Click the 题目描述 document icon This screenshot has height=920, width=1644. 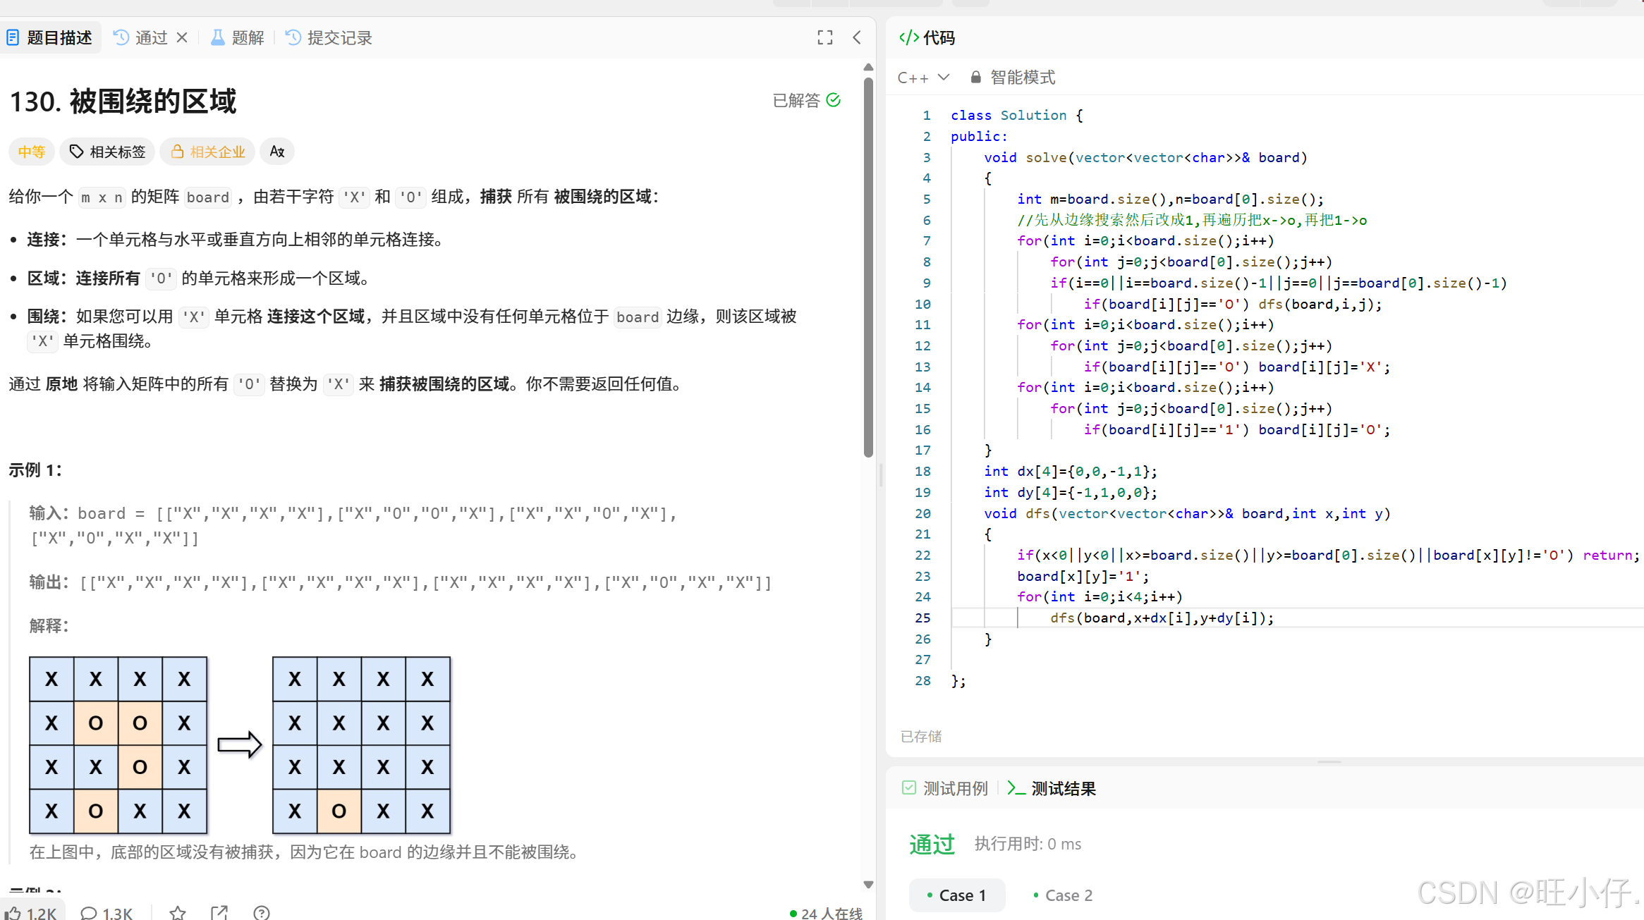pos(13,37)
